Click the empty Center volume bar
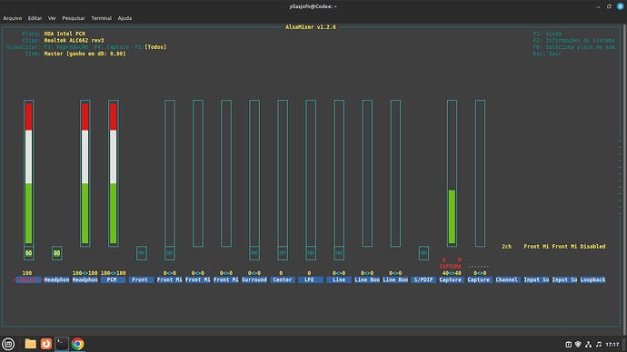The width and height of the screenshot is (627, 352). pos(283,173)
